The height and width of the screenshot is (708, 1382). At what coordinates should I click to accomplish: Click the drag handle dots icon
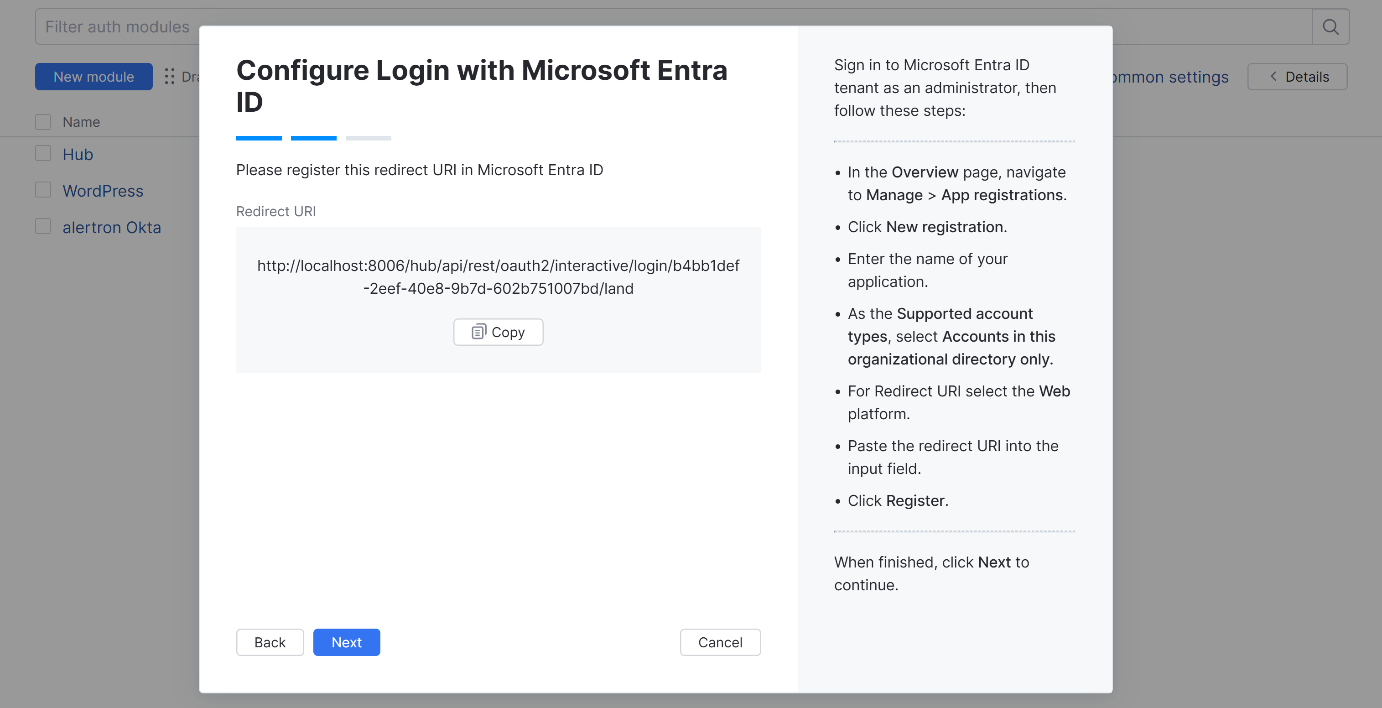[170, 77]
